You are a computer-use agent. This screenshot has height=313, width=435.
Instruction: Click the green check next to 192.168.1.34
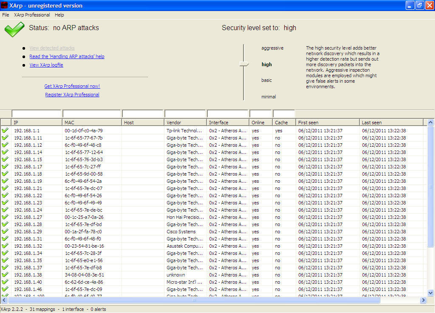5,253
